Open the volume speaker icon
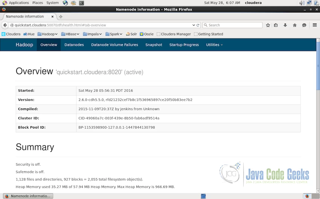 point(302,3)
